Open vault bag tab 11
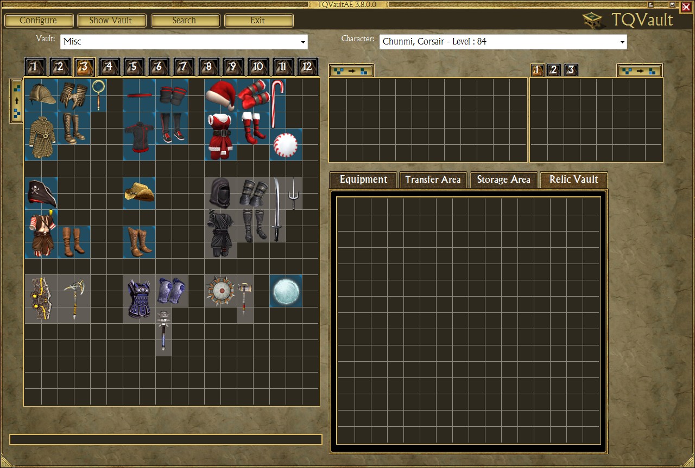The image size is (695, 468). 283,67
